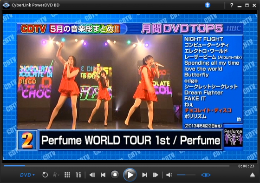
Task: Click the 'FAKE IT' track text
Action: coord(195,99)
